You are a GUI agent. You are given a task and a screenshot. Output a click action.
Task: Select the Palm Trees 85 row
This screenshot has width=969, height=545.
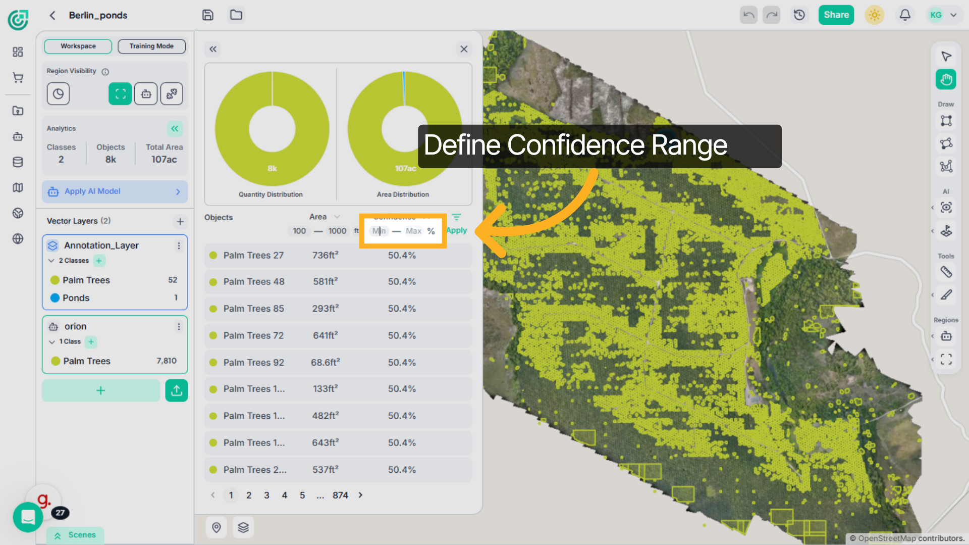(x=338, y=309)
